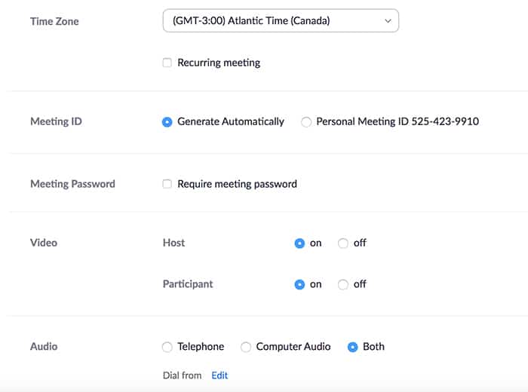
Task: Set Participant video to off
Action: 342,285
